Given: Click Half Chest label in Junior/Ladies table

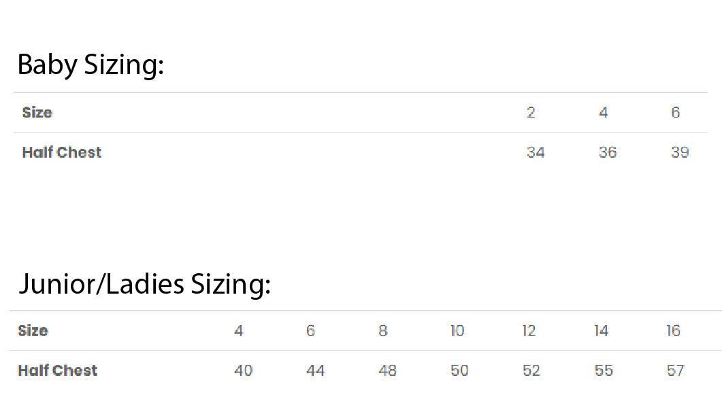Looking at the screenshot, I should pyautogui.click(x=58, y=370).
